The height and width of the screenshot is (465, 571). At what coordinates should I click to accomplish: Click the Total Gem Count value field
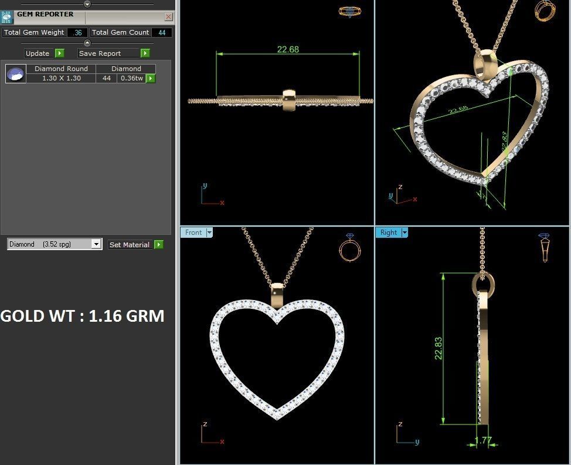(x=162, y=32)
